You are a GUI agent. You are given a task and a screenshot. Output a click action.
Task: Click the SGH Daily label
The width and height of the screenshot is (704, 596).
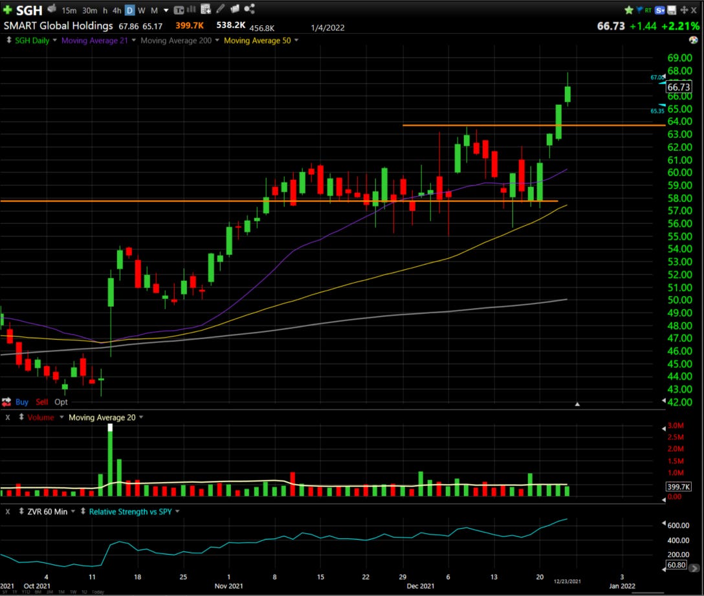tap(32, 40)
